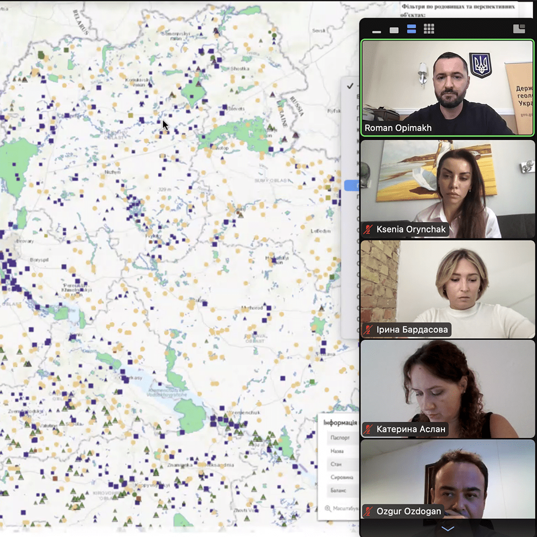Click the Стан row in info panel
The image size is (537, 537).
click(x=342, y=464)
